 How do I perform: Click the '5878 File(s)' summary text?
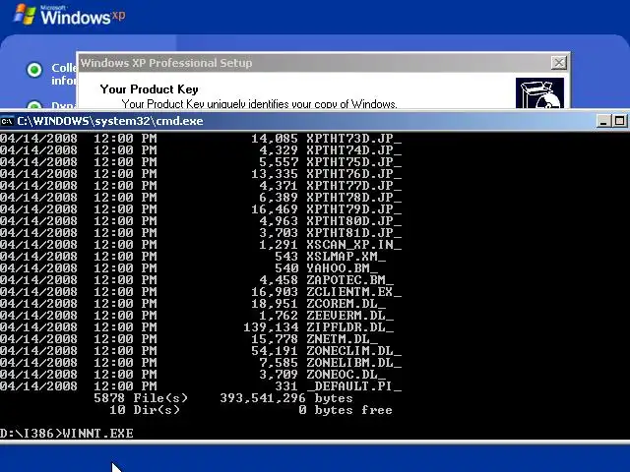(141, 398)
